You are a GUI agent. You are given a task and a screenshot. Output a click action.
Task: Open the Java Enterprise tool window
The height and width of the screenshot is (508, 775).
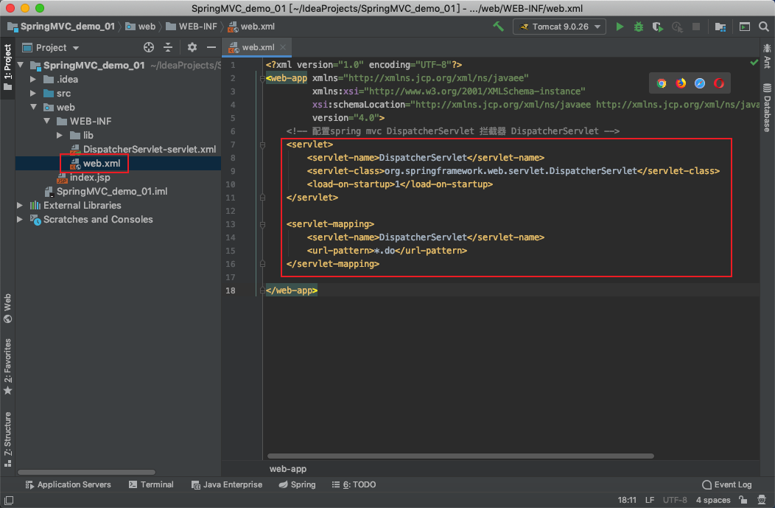[x=227, y=484]
